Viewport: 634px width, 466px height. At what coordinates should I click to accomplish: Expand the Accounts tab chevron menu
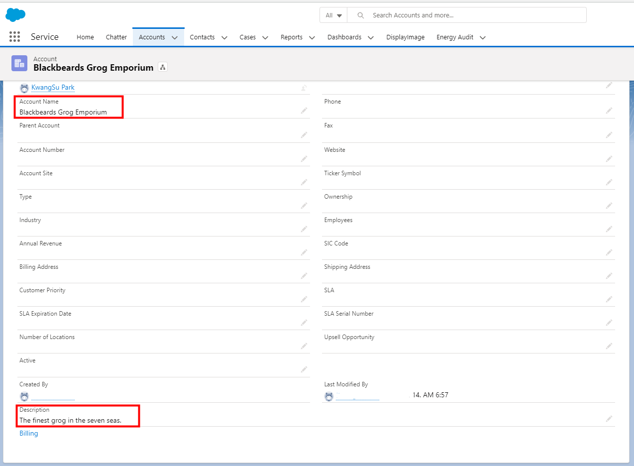click(175, 37)
